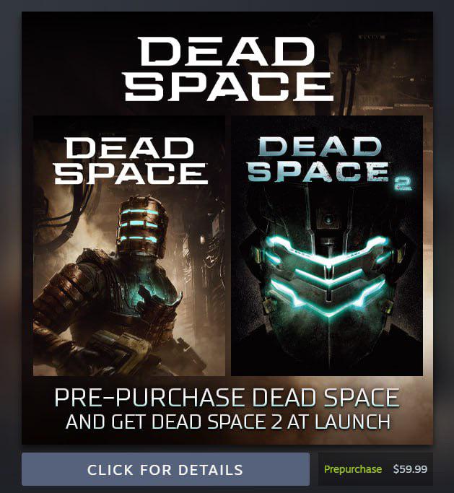
Task: Click the PRE-PURCHASE DEAD SPACE headline text
Action: point(227,398)
